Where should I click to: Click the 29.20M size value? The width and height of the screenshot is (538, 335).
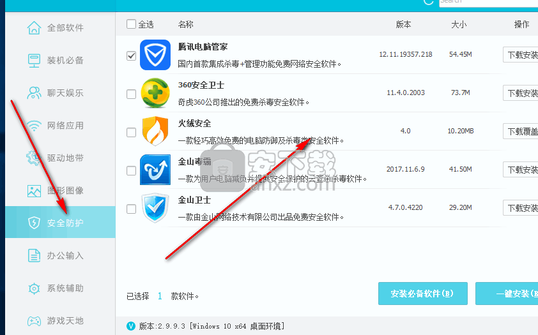point(461,207)
